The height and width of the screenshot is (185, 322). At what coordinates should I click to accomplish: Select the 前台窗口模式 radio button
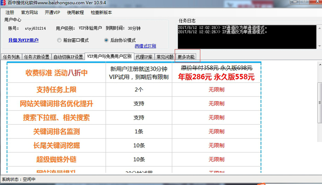(x=59, y=40)
